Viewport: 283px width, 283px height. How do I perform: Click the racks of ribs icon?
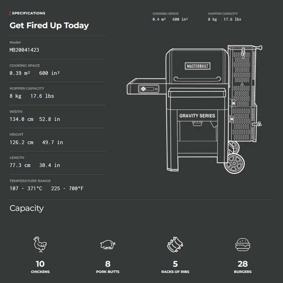click(175, 244)
